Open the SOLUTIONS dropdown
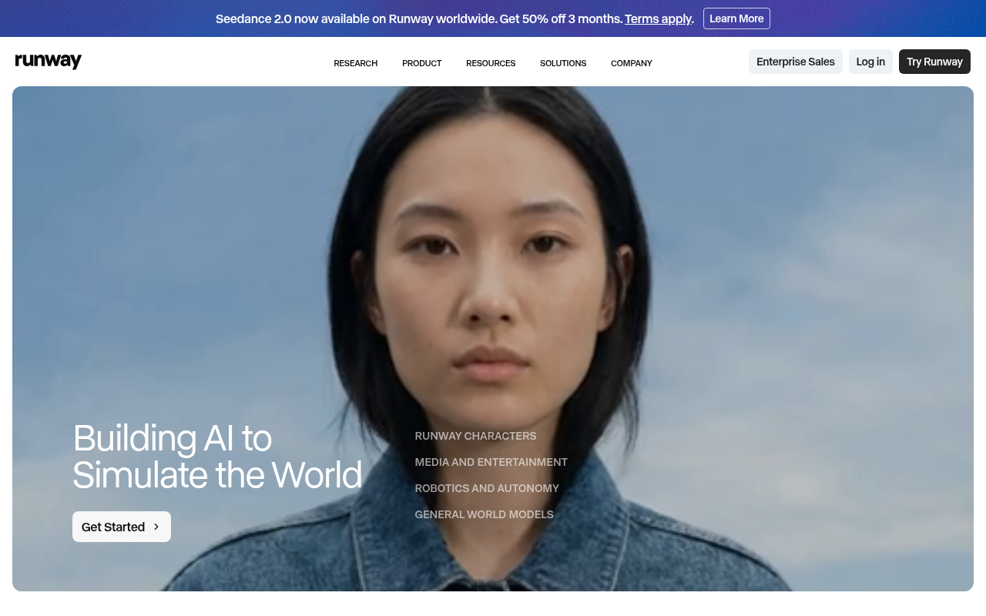This screenshot has height=616, width=986. click(x=563, y=63)
